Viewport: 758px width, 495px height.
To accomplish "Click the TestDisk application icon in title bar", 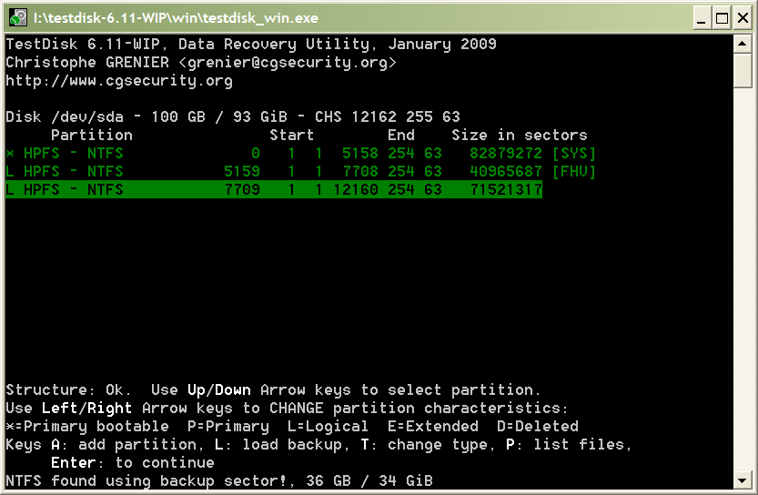I will [x=17, y=18].
